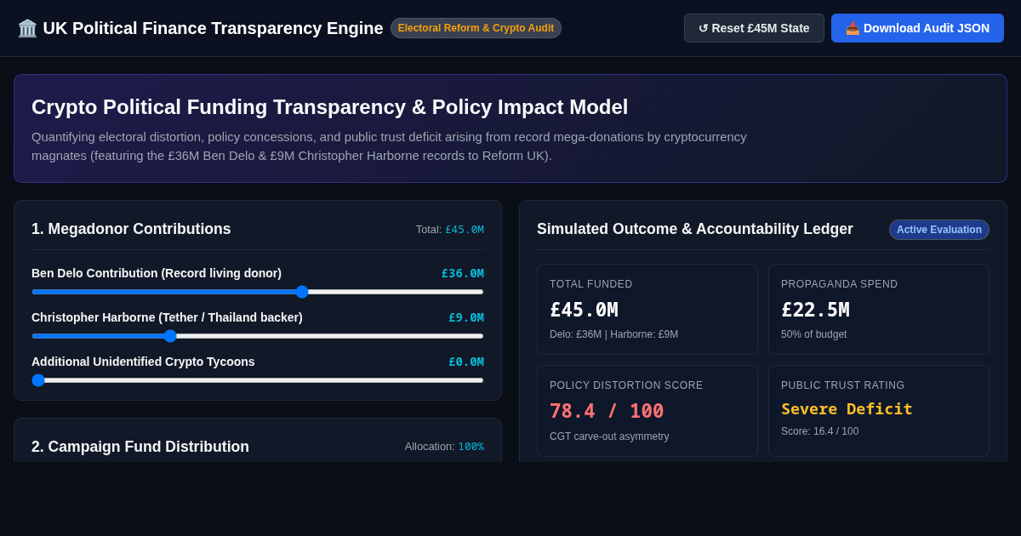Adjust the Christopher Harborne contribution slider

click(258, 336)
